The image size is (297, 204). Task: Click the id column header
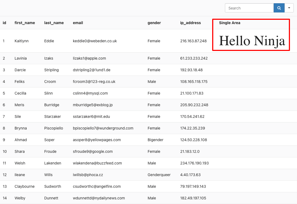pos(4,23)
